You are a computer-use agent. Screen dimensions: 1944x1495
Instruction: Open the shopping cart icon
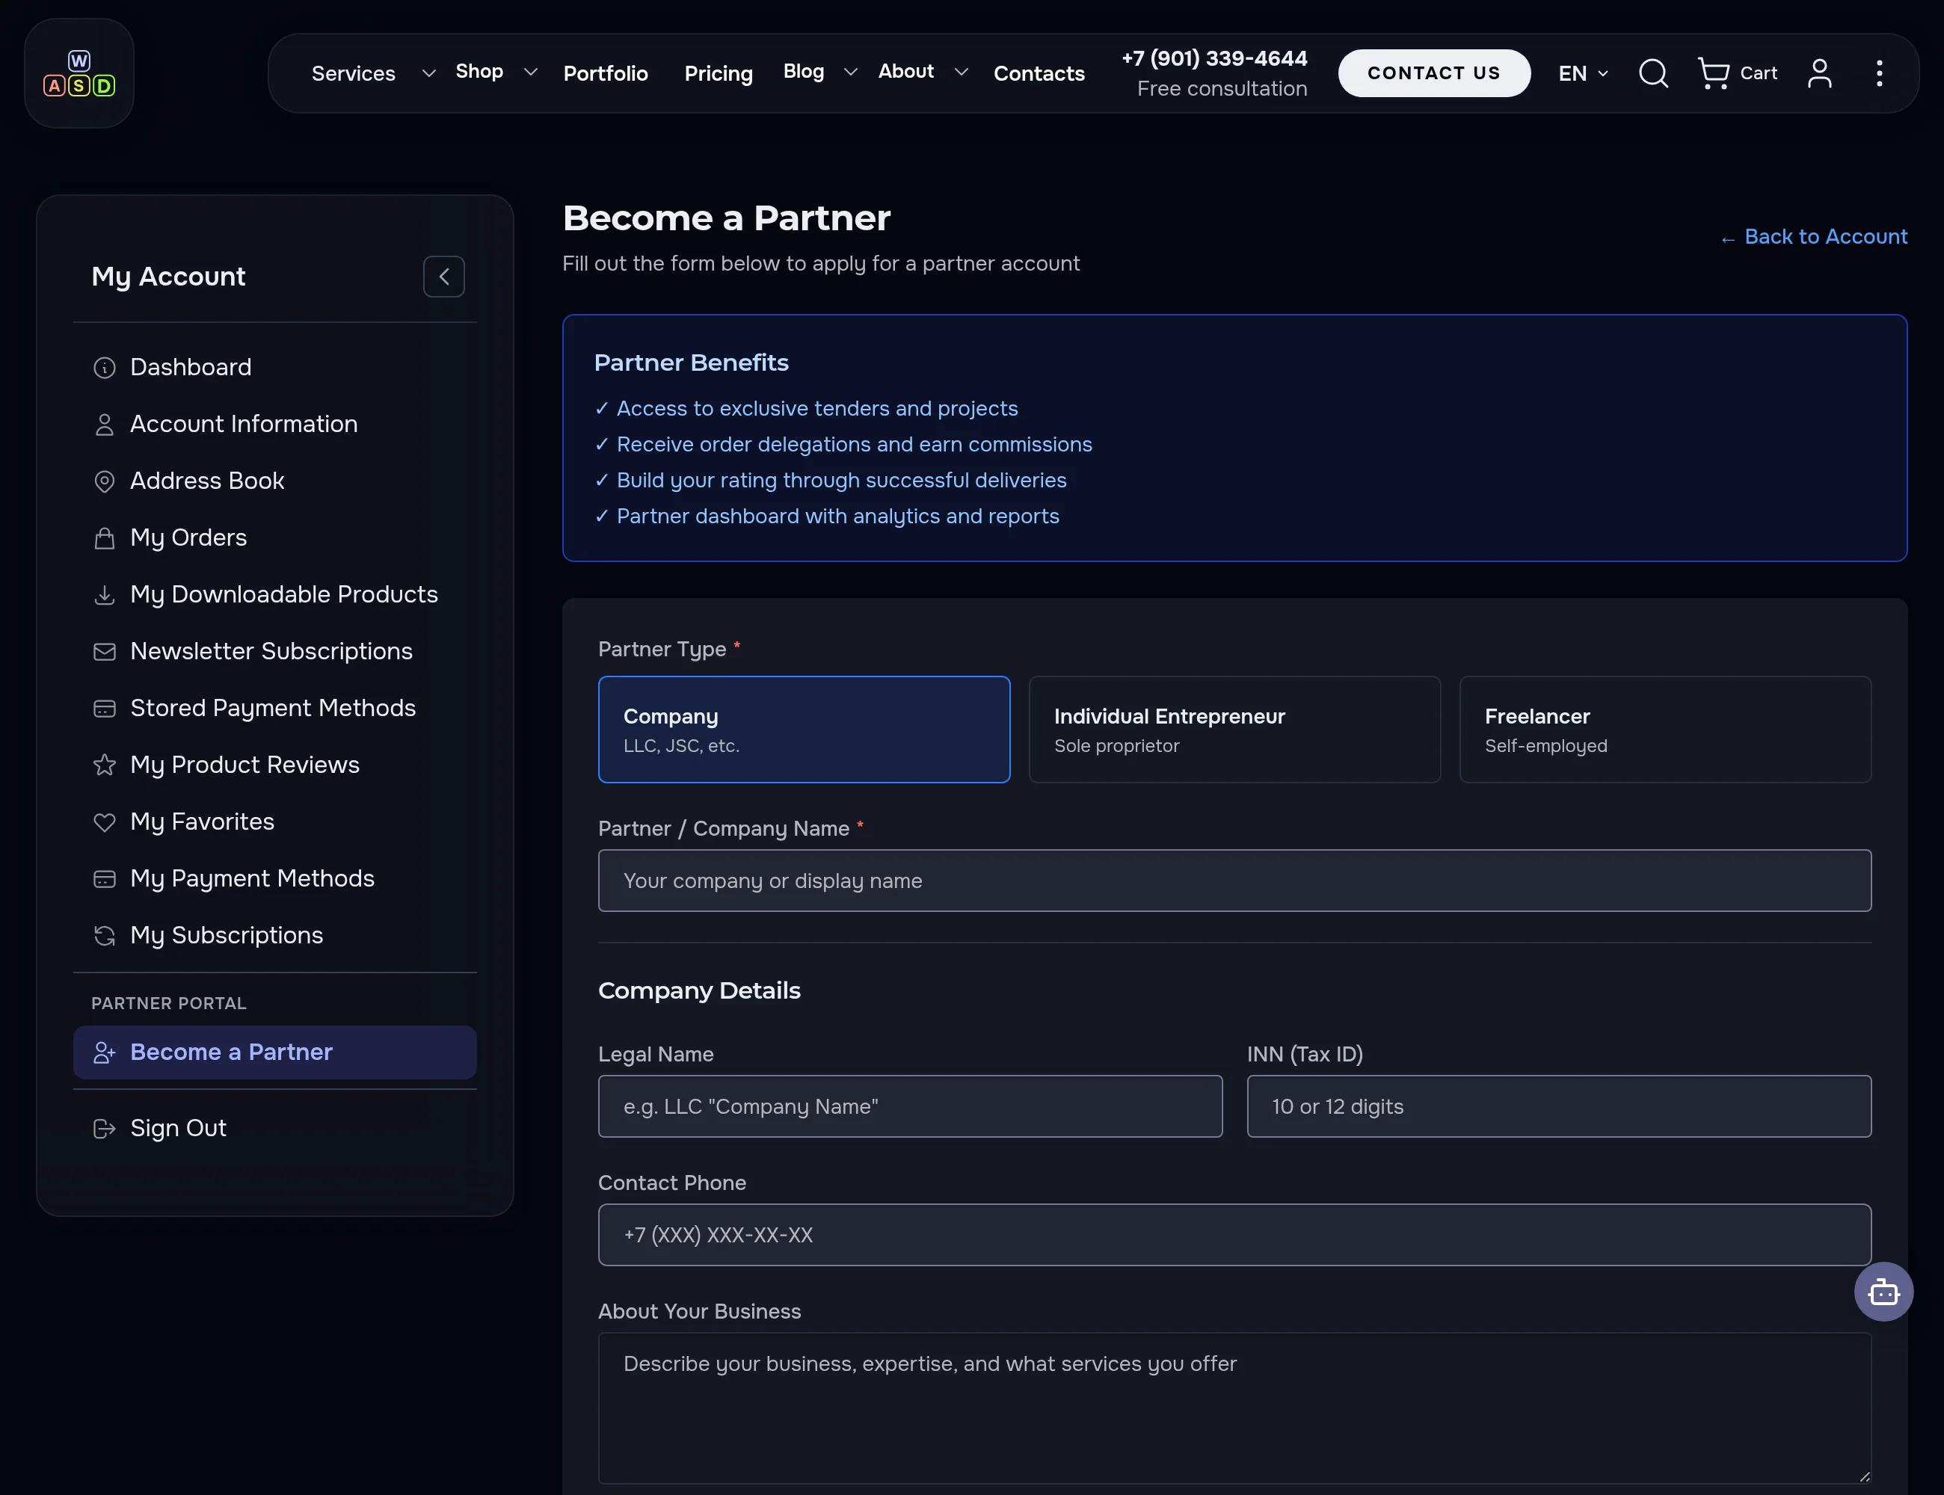pos(1714,73)
